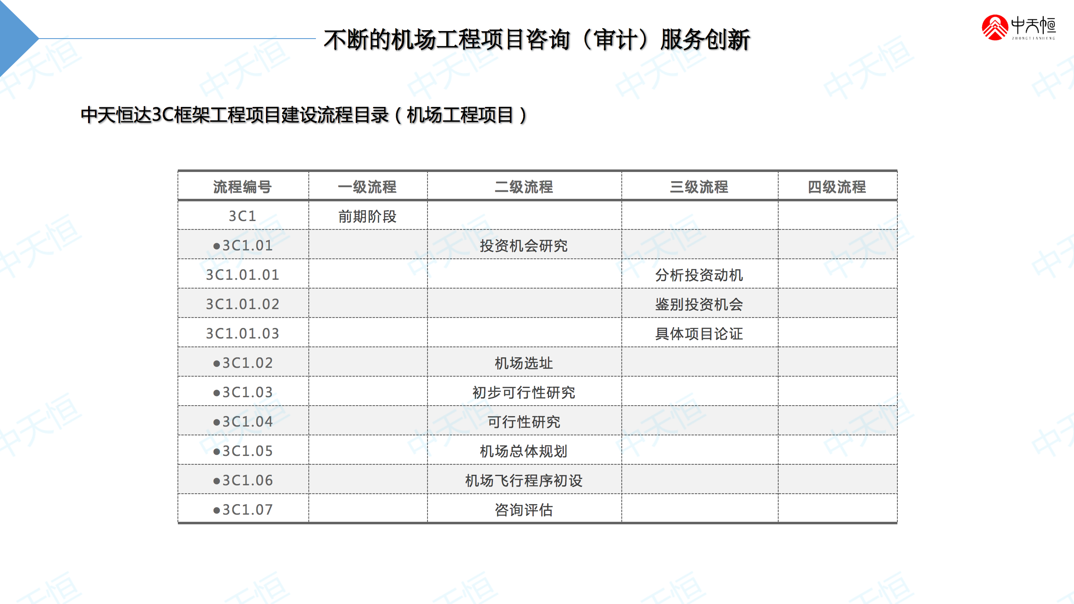Click the 3C1 process number cell
The height and width of the screenshot is (604, 1074).
(x=242, y=216)
